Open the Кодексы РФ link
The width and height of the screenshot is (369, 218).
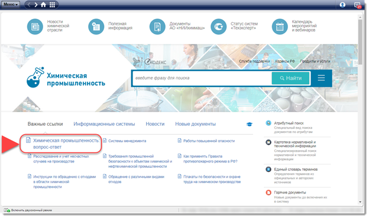point(285,61)
